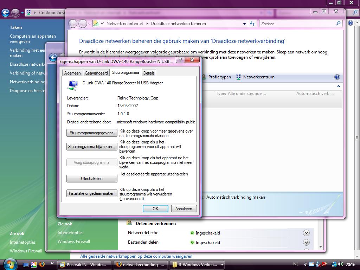Click the scroll down arrow in Netwerkcentrum

[321, 247]
